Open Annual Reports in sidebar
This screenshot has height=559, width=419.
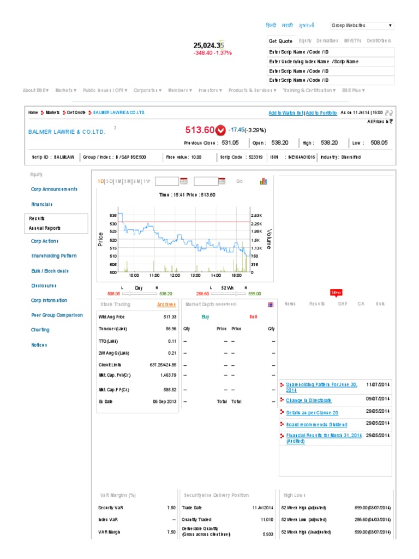coord(45,228)
